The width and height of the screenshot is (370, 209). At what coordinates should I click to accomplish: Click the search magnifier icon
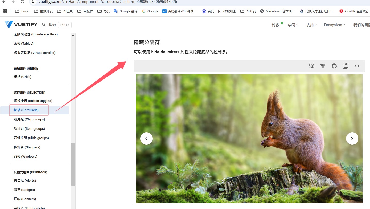click(x=44, y=25)
